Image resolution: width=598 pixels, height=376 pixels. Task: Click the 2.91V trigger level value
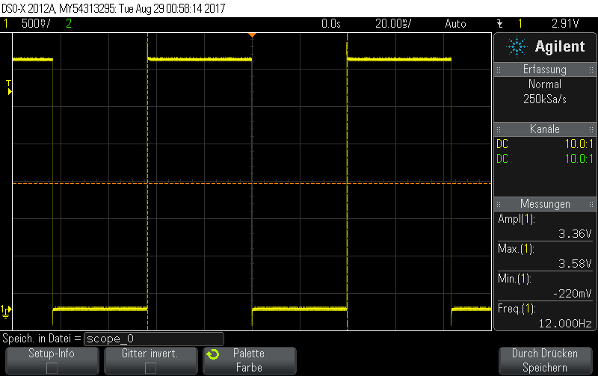tap(565, 24)
